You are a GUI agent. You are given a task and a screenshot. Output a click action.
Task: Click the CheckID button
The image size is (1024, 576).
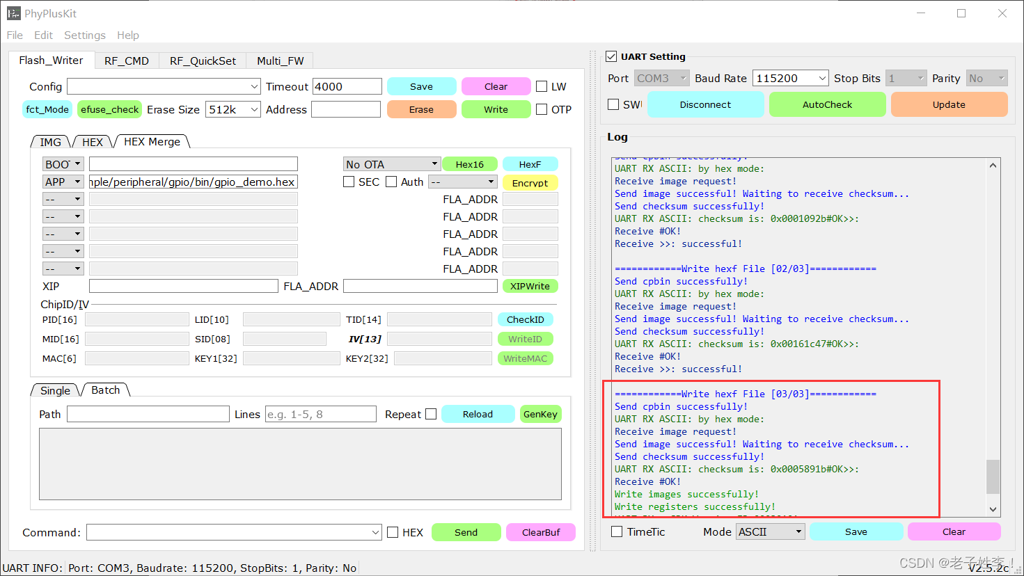[x=526, y=319]
